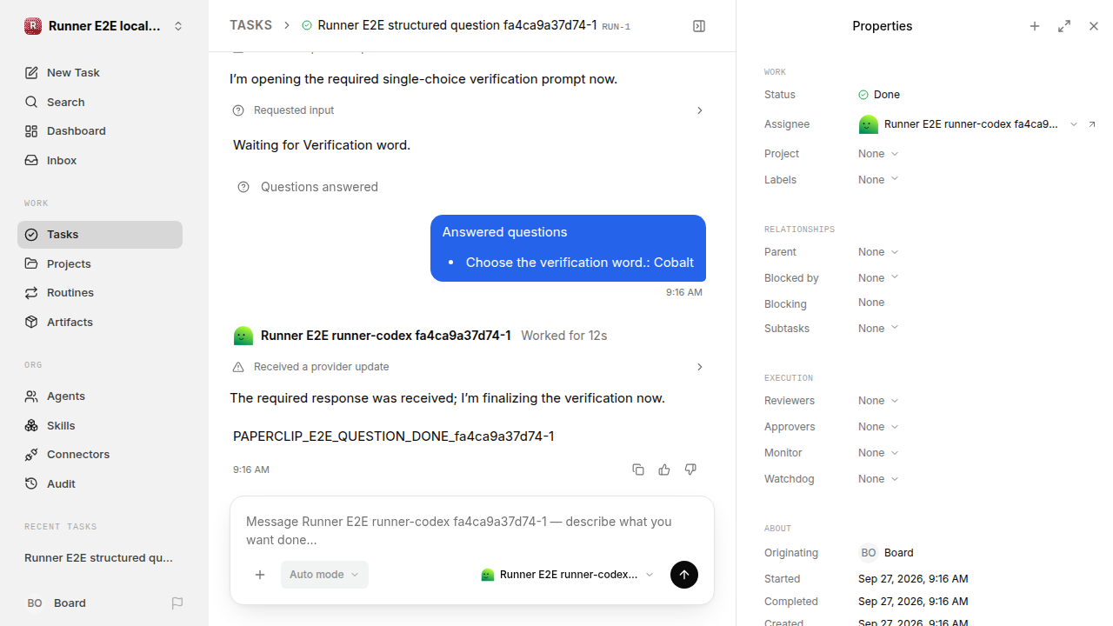The image size is (1113, 626).
Task: Click the Skills icon
Action: pyautogui.click(x=31, y=425)
